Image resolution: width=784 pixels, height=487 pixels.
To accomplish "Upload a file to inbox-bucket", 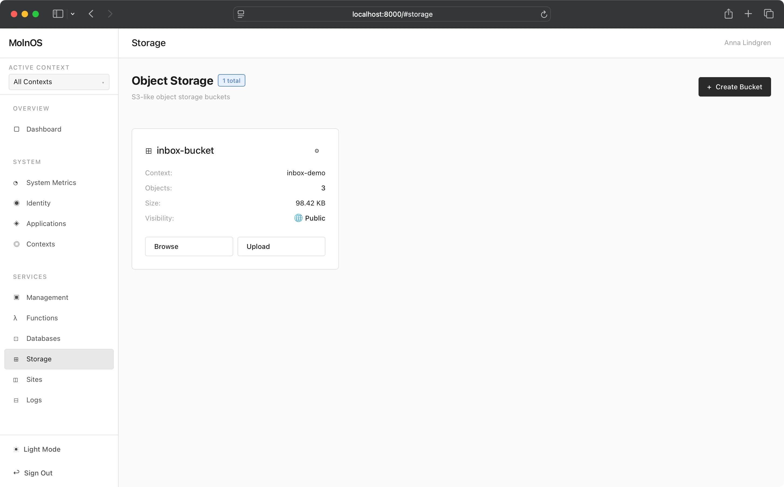I will [x=281, y=246].
